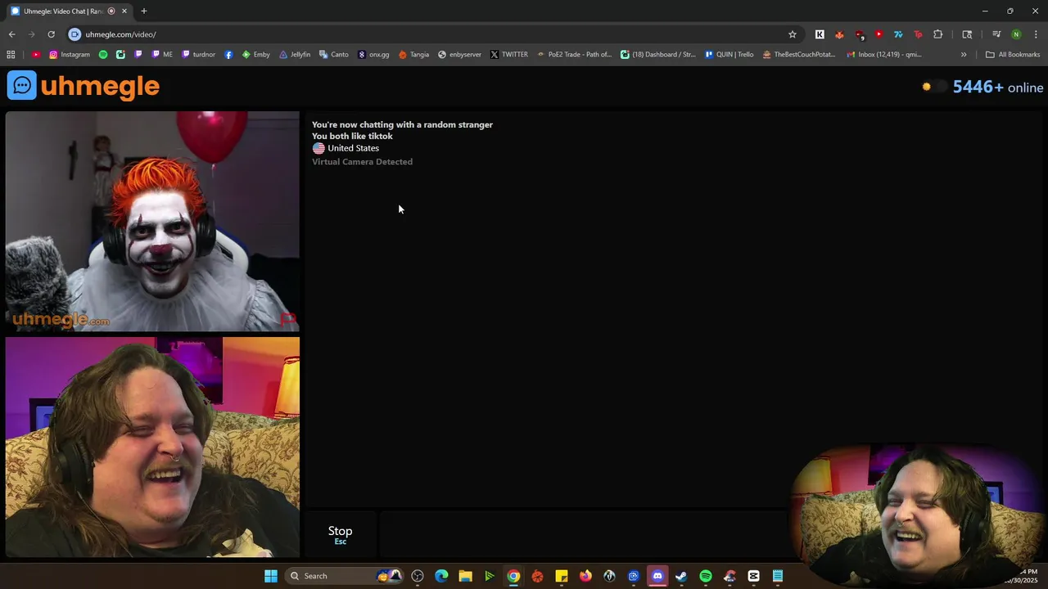The width and height of the screenshot is (1048, 589).
Task: Close the Uhmegle browser tab
Action: [x=124, y=11]
